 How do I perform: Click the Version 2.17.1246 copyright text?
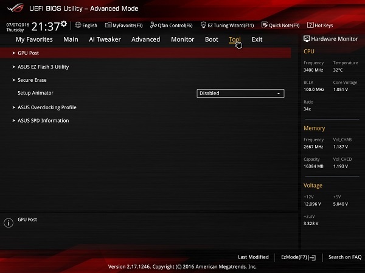(182, 267)
